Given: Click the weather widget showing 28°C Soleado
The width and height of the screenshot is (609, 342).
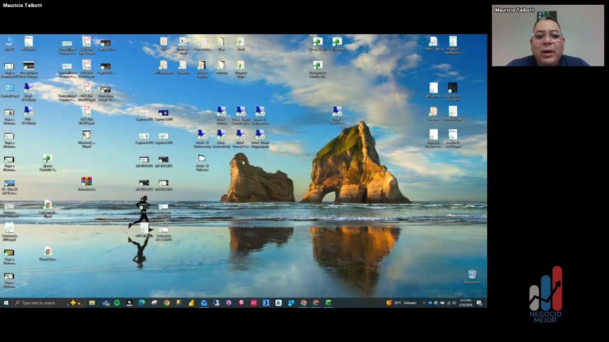Looking at the screenshot, I should click(x=401, y=303).
